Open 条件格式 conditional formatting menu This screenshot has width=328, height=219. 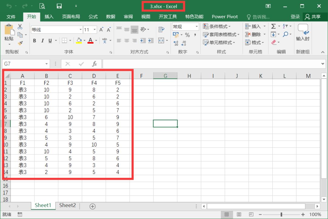tap(217, 26)
